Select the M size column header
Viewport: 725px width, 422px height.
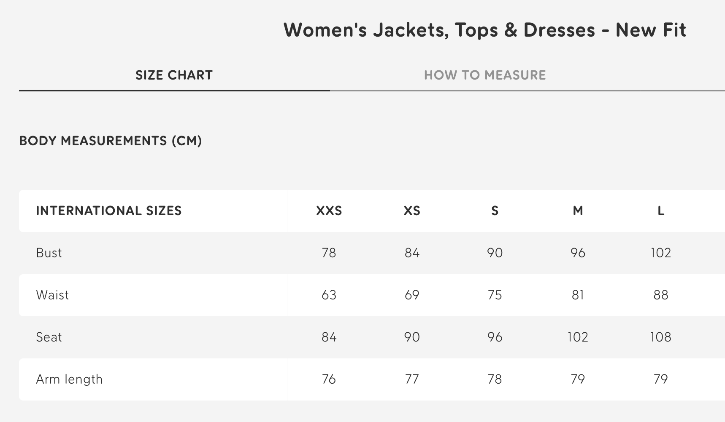coord(578,211)
